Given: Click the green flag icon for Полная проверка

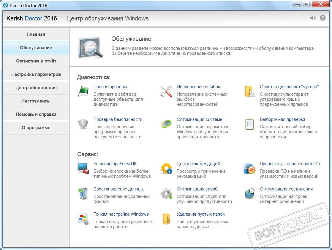Looking at the screenshot, I should click(x=83, y=92).
